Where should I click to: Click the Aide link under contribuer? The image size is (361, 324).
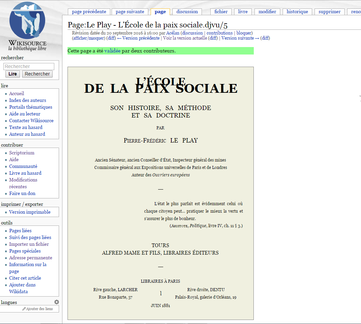(14, 159)
